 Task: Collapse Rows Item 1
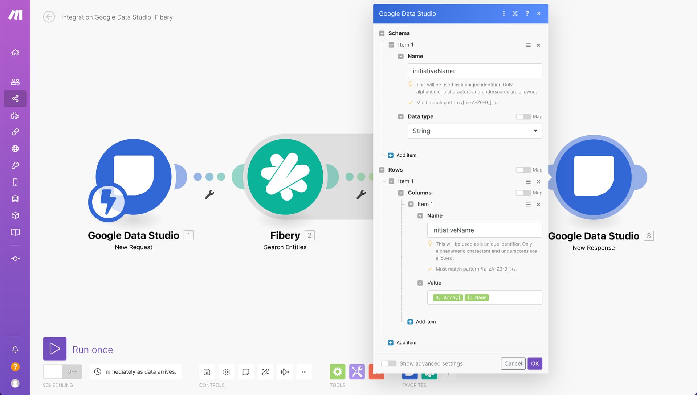pos(391,181)
